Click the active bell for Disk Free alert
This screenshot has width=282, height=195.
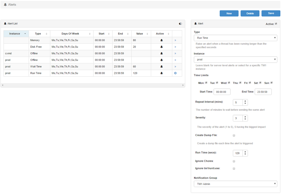click(162, 47)
